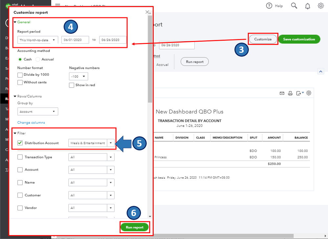Select Cash accounting method

20,59
